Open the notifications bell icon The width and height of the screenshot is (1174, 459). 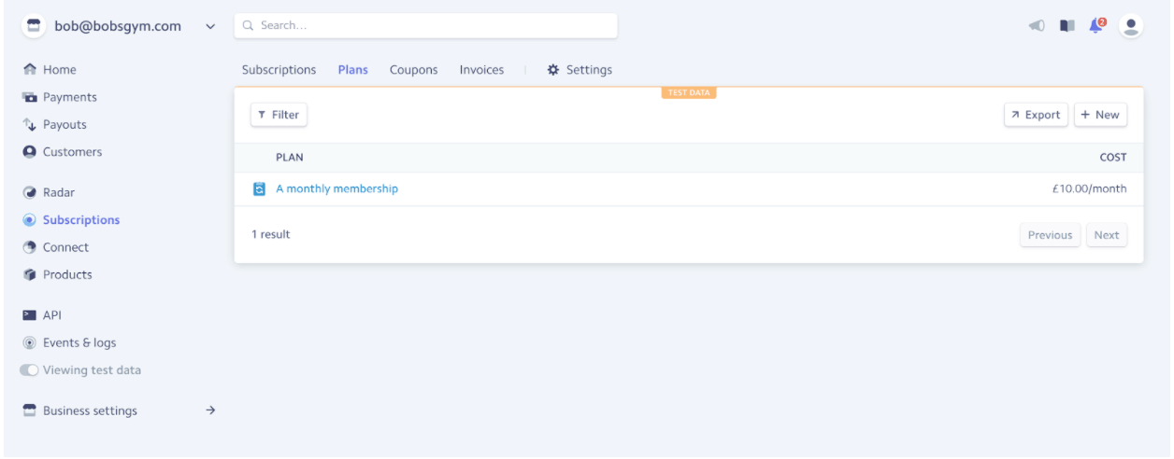[1097, 25]
